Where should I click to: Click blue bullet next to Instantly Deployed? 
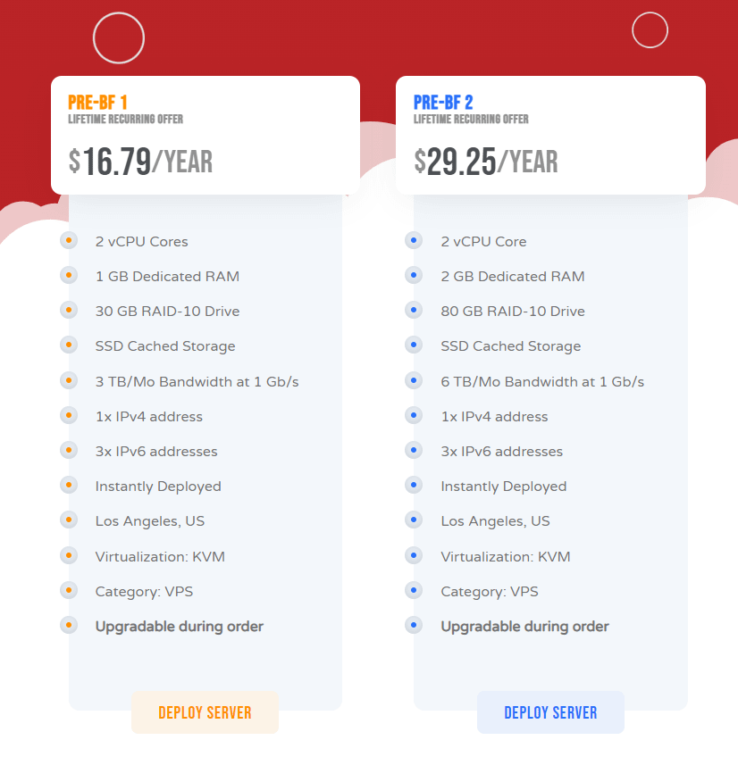[414, 486]
